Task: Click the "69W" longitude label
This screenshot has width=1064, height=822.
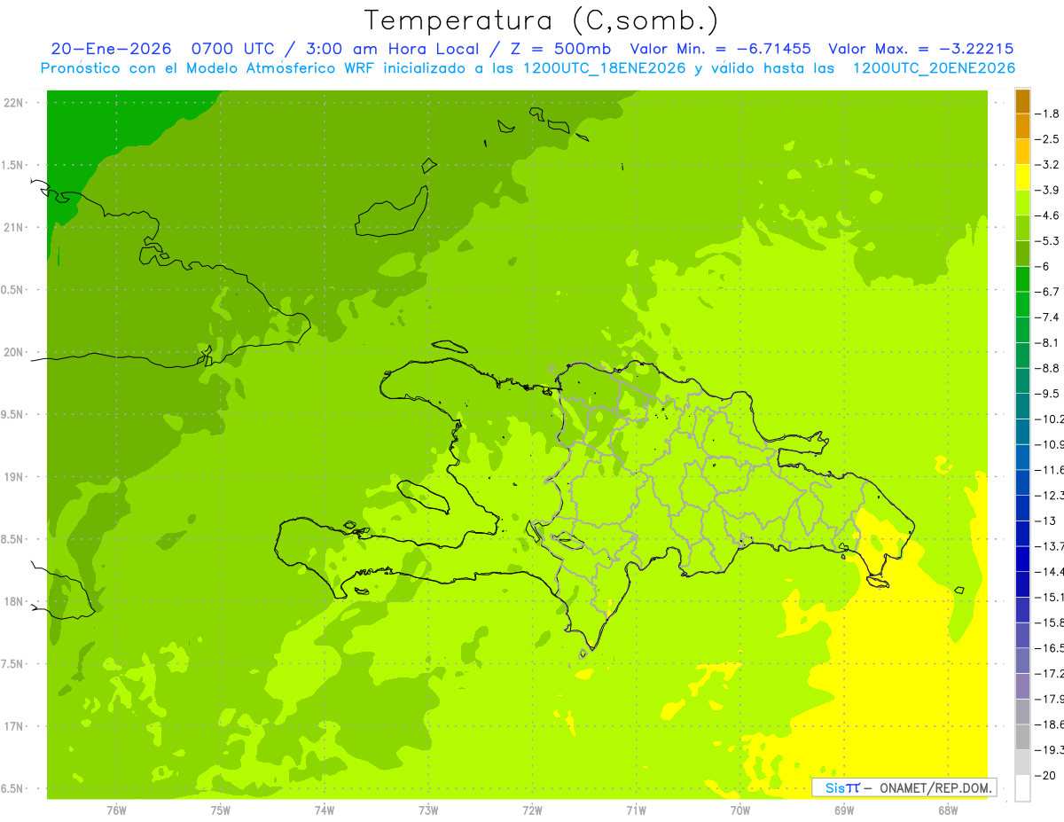Action: coord(844,810)
